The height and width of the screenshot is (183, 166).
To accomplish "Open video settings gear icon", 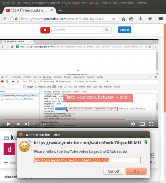I will (133, 124).
